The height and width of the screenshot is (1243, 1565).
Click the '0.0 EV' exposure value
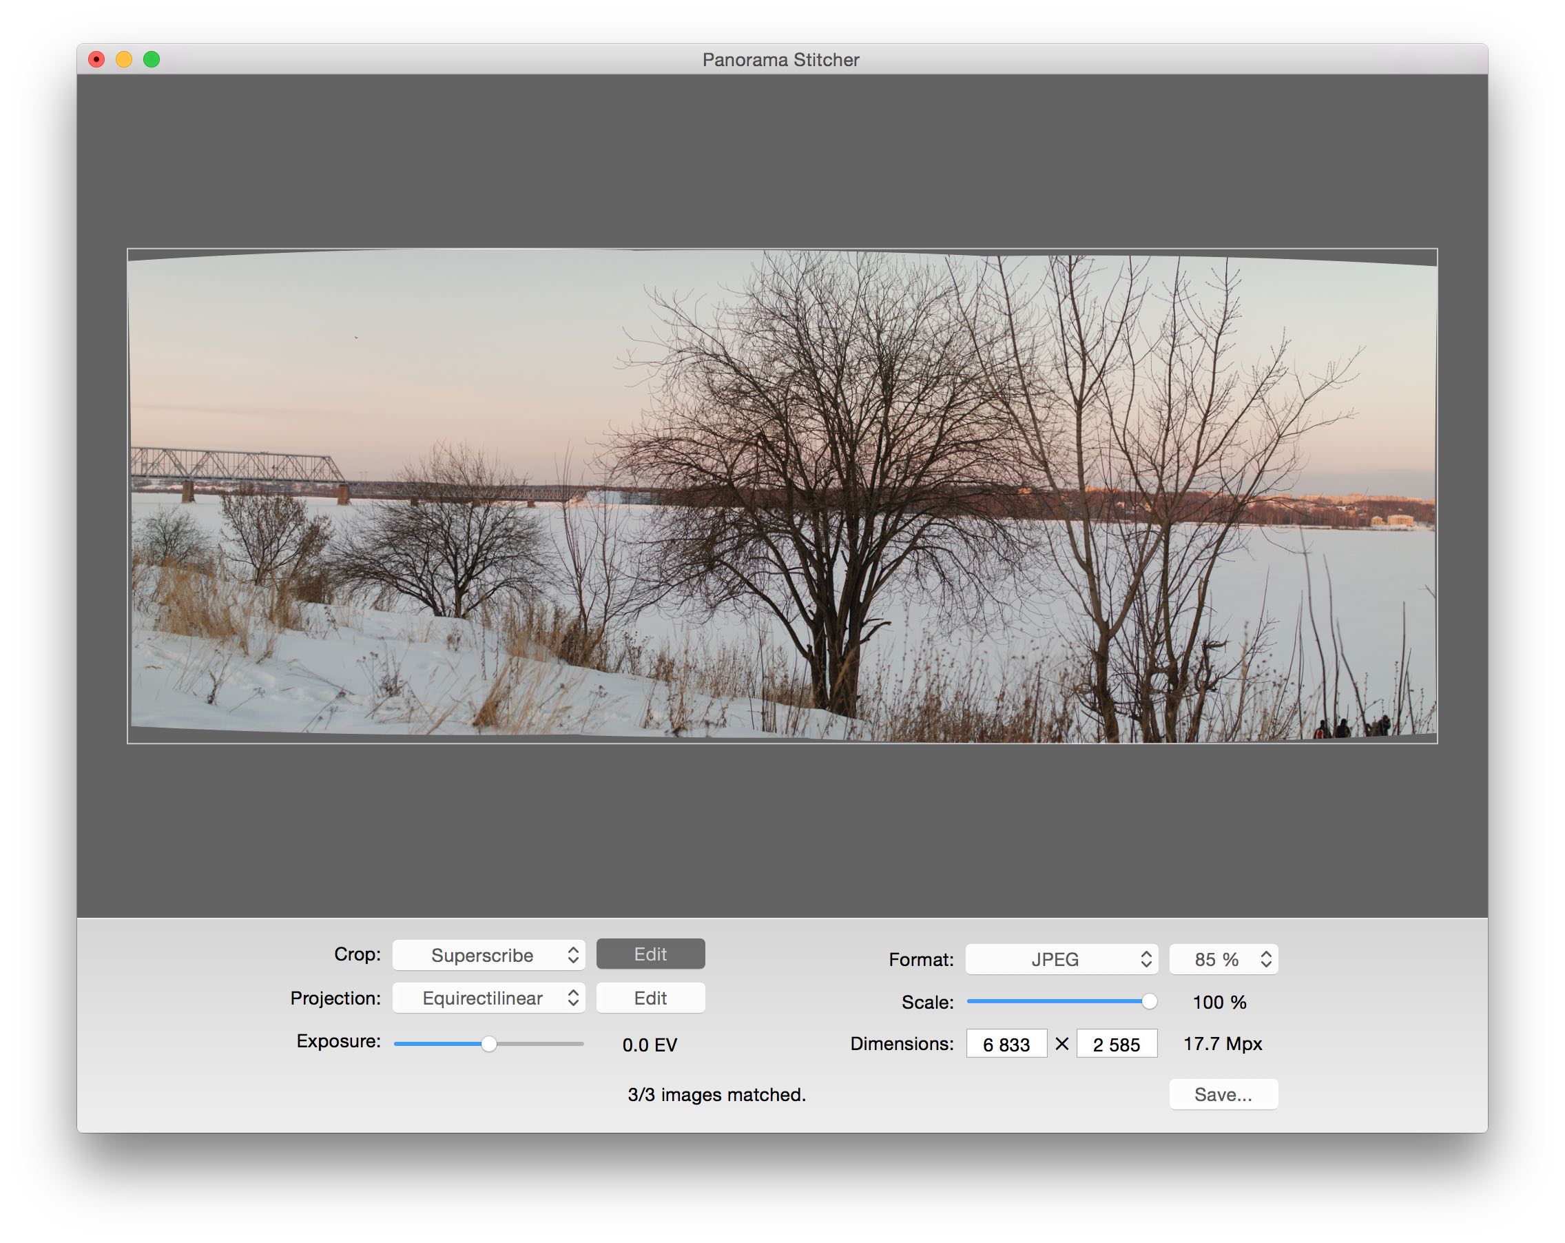point(650,1045)
